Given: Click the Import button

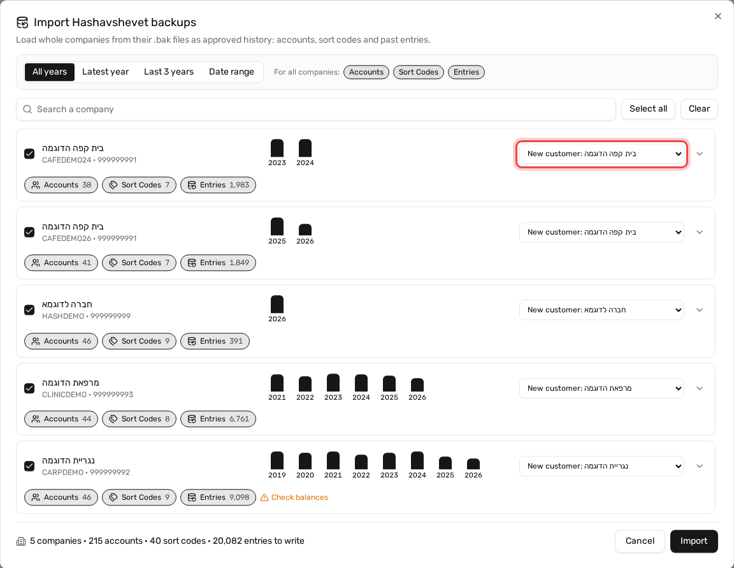Looking at the screenshot, I should (694, 541).
